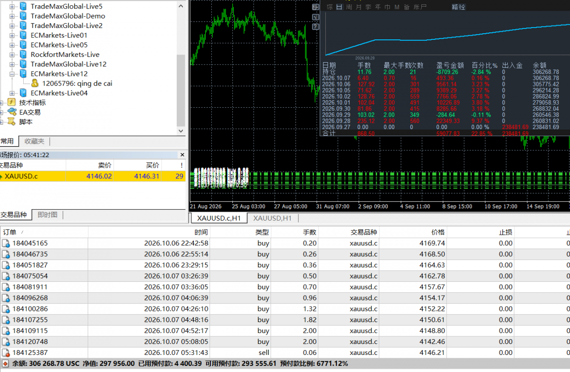Select the account icon for 12065796
This screenshot has height=372, width=570.
[35, 83]
